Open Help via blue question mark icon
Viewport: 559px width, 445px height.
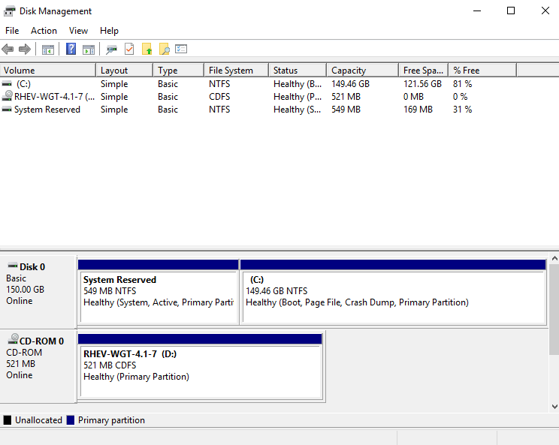coord(71,50)
